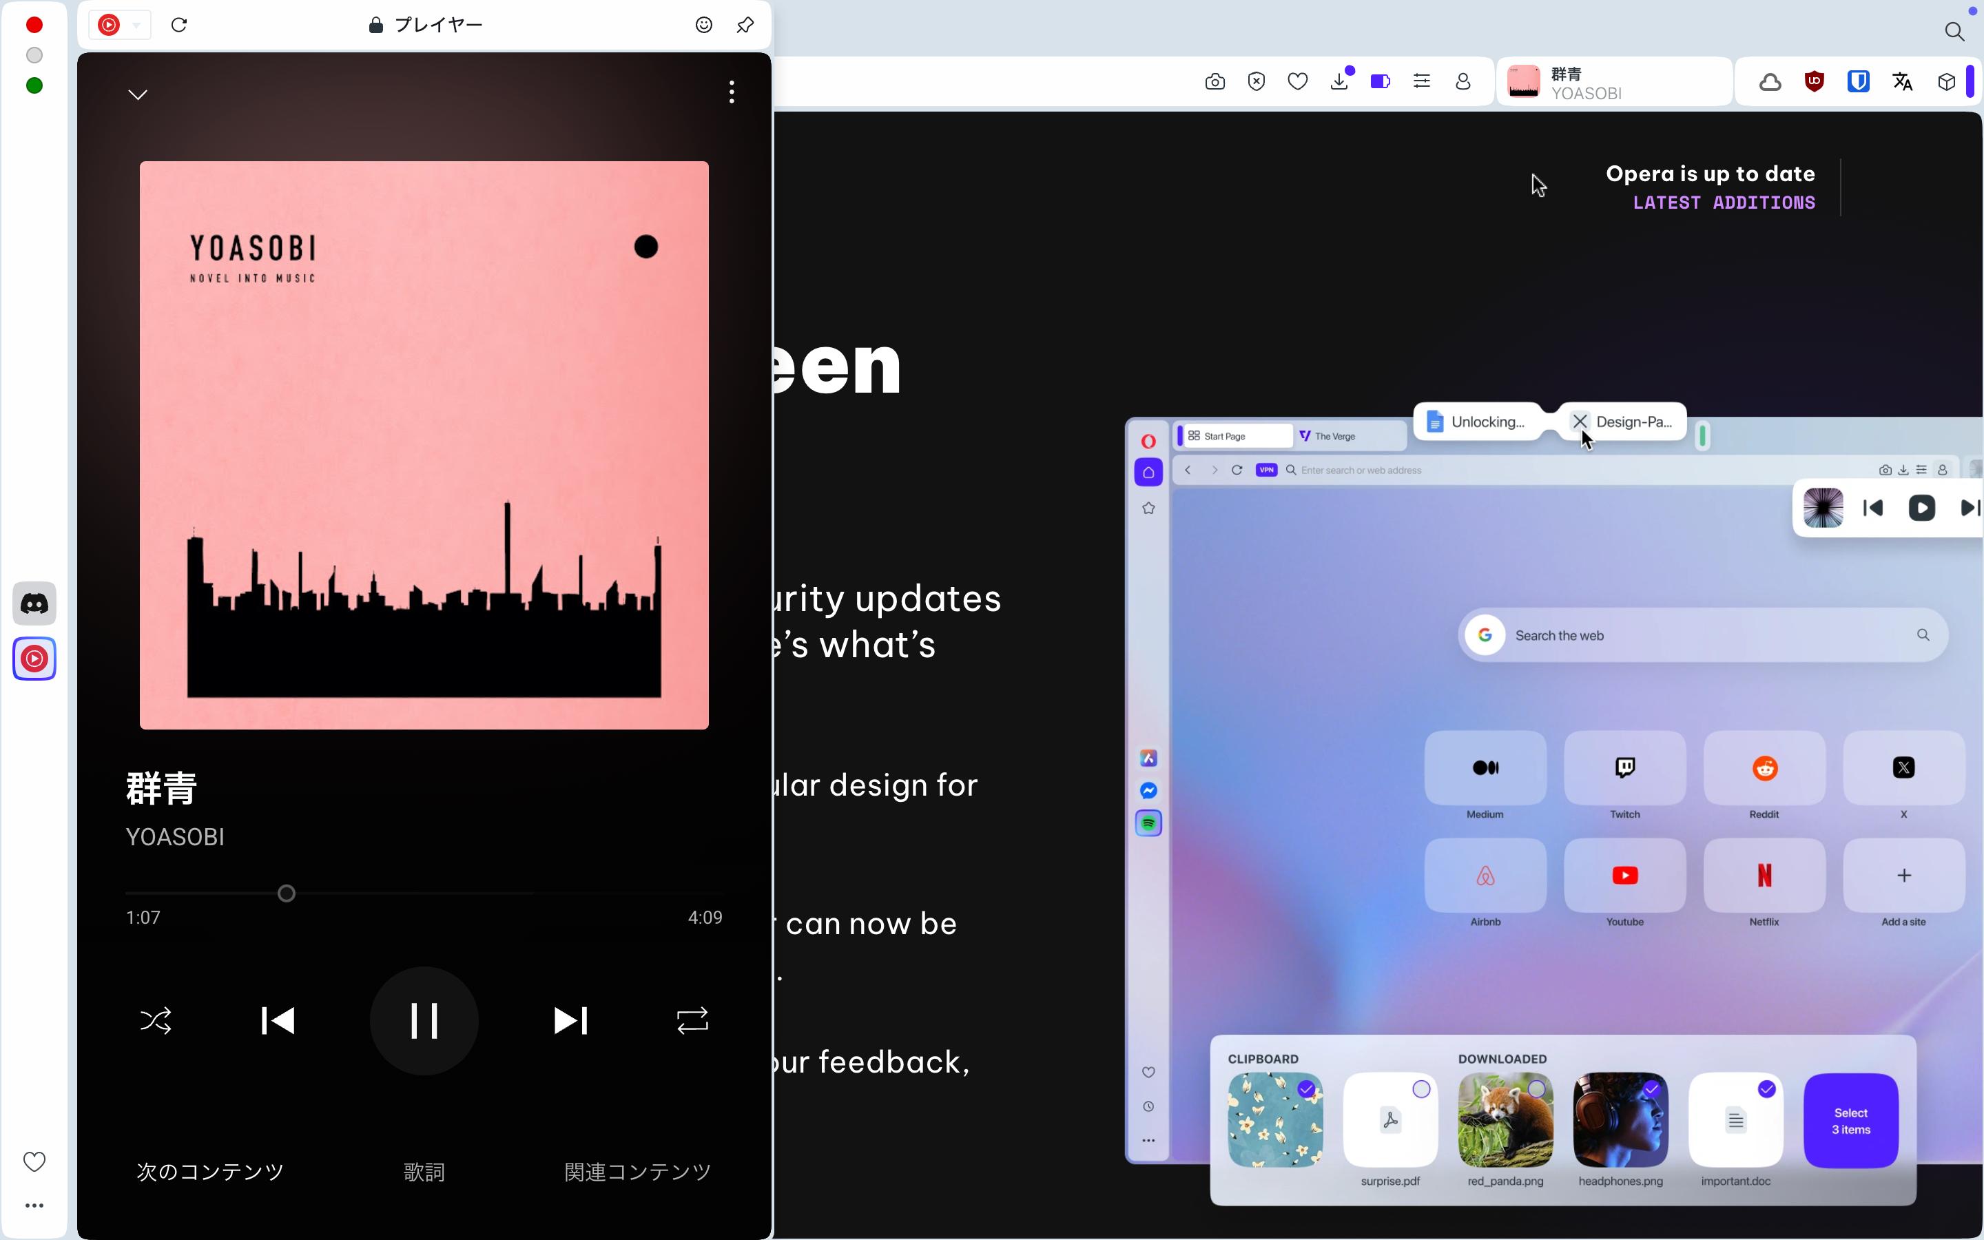
Task: Open the sidebar heart bookmarks icon
Action: [34, 1161]
